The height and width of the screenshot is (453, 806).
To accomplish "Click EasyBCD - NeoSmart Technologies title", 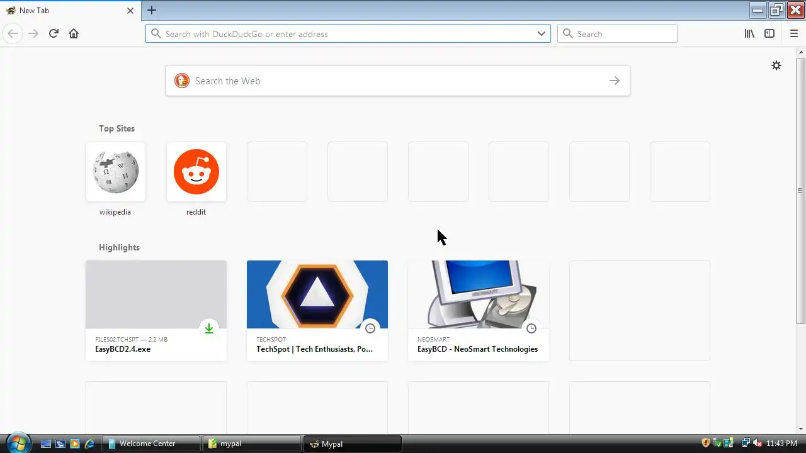I will [x=477, y=349].
